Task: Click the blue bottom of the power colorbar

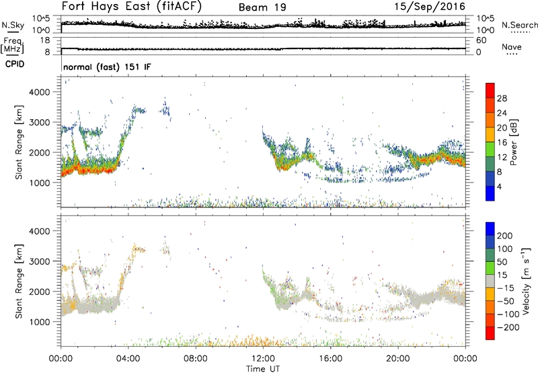Action: coord(490,193)
